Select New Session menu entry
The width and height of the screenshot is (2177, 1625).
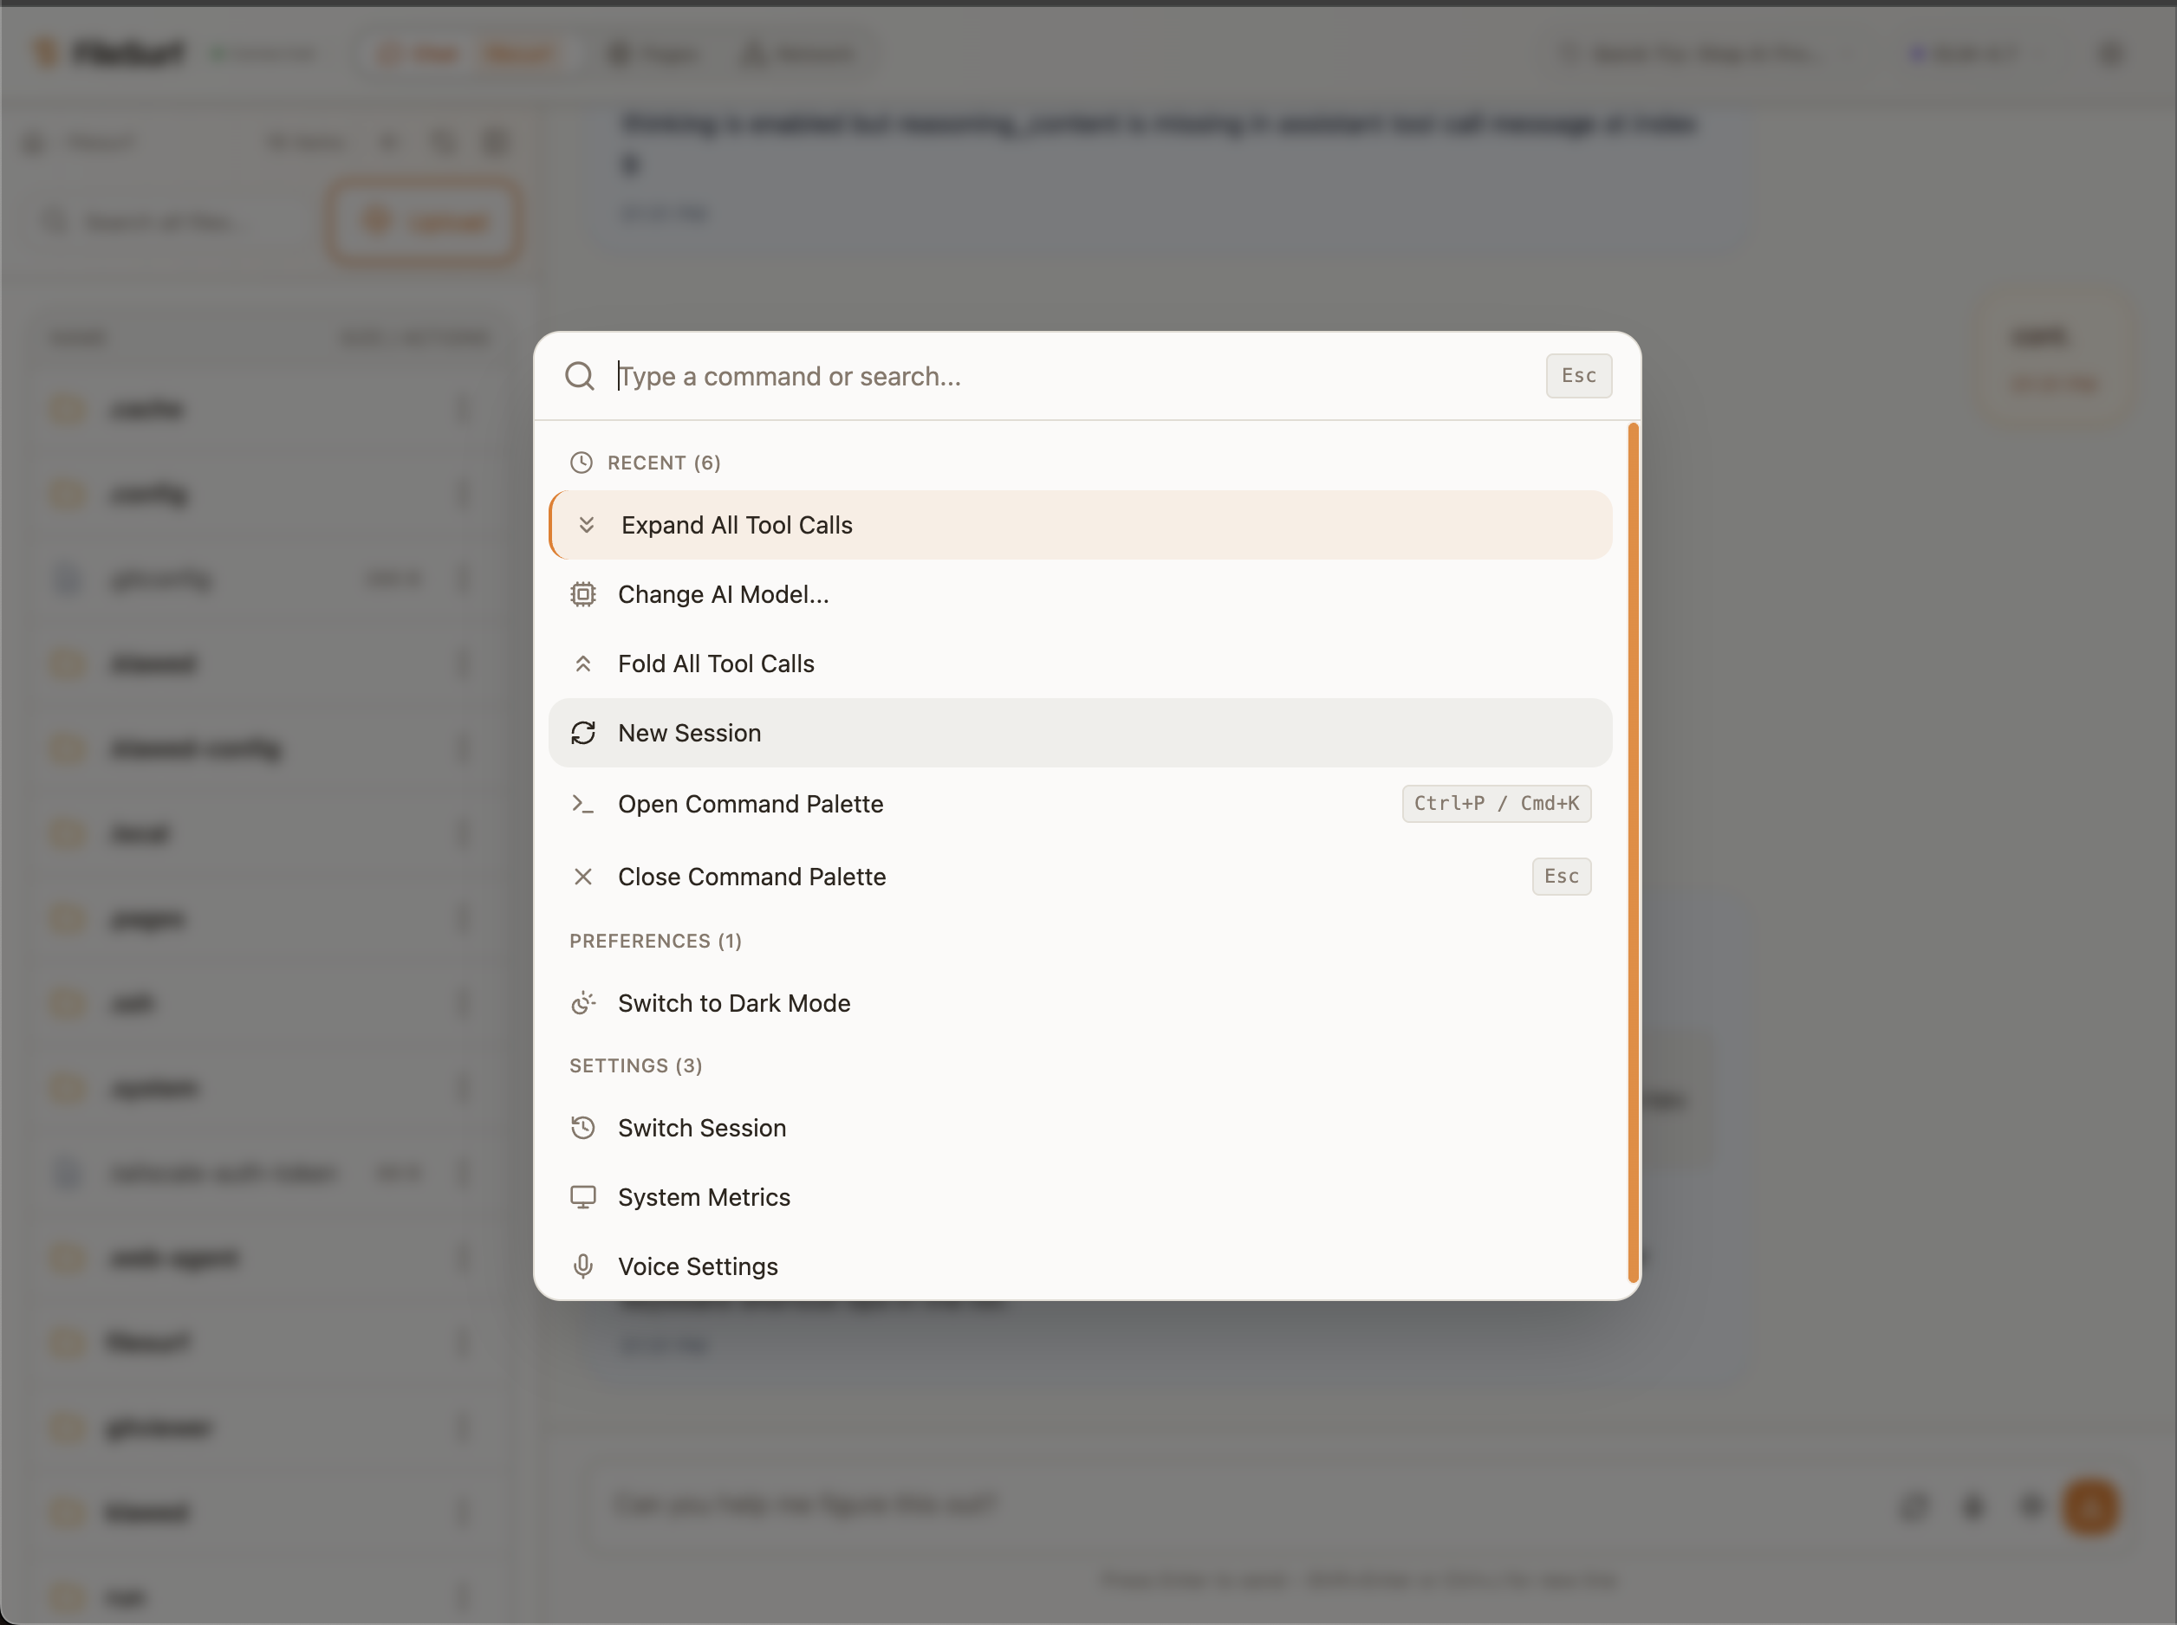click(x=689, y=733)
